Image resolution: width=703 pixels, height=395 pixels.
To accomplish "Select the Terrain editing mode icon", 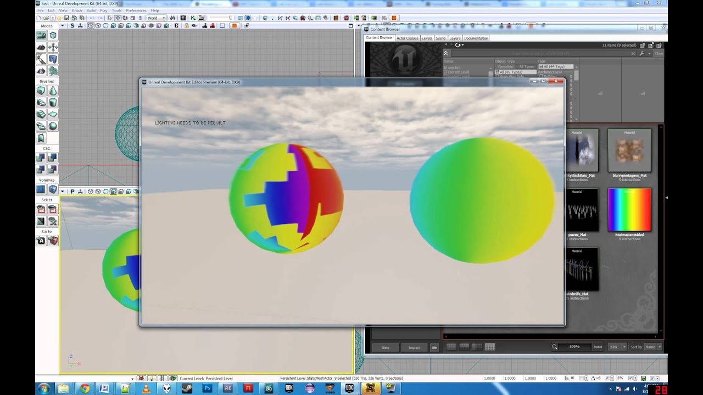I will tap(41, 47).
